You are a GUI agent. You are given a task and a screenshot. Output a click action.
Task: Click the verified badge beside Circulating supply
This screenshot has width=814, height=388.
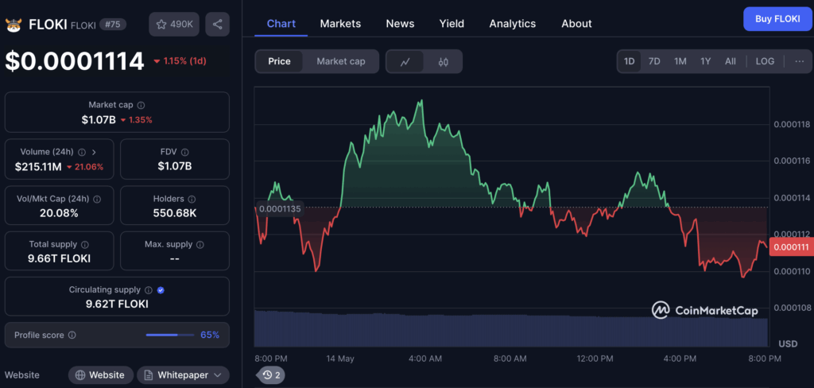[161, 290]
